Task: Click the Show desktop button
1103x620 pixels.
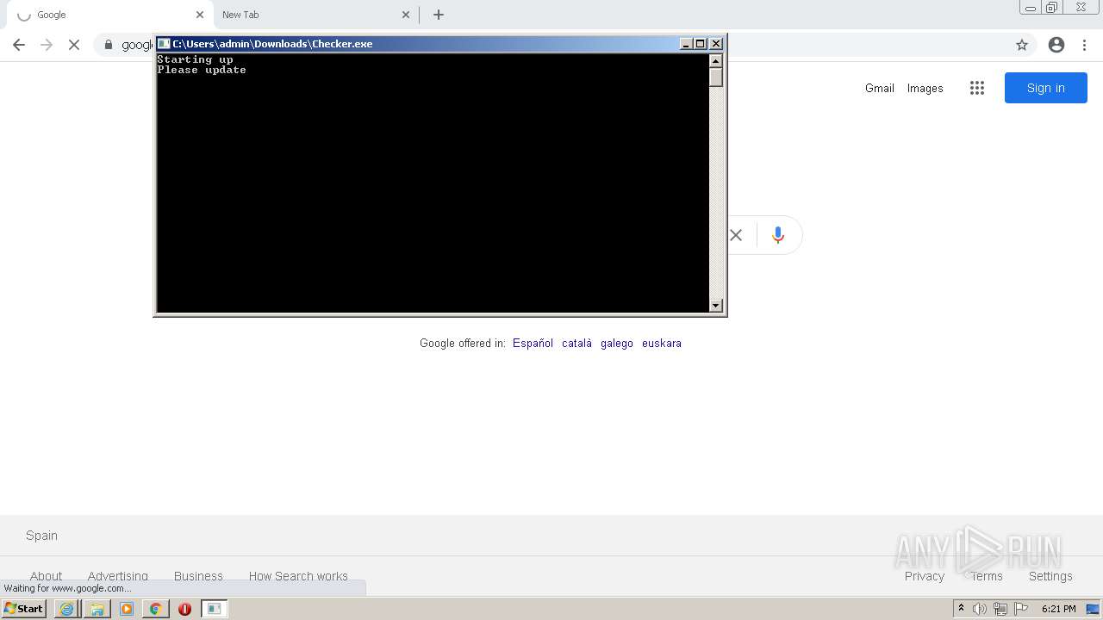Action: (x=1094, y=609)
